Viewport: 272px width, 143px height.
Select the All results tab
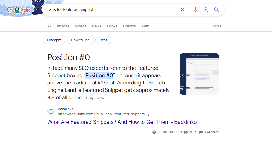tap(49, 26)
